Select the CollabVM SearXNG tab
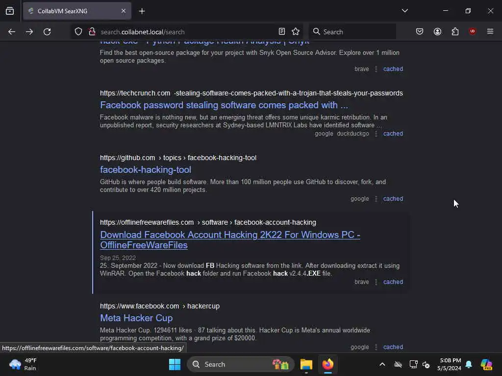 [77, 11]
